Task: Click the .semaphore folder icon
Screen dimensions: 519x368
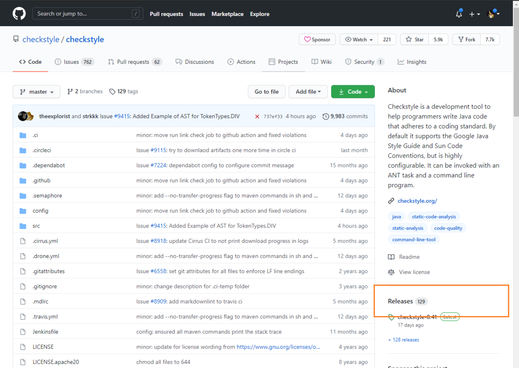Action: (x=23, y=196)
